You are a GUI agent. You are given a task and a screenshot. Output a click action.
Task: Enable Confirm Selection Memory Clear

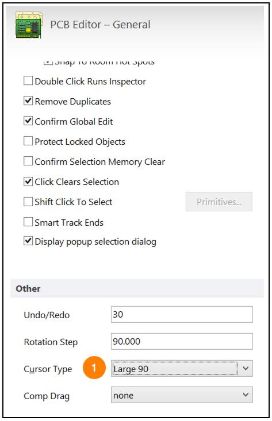(28, 161)
